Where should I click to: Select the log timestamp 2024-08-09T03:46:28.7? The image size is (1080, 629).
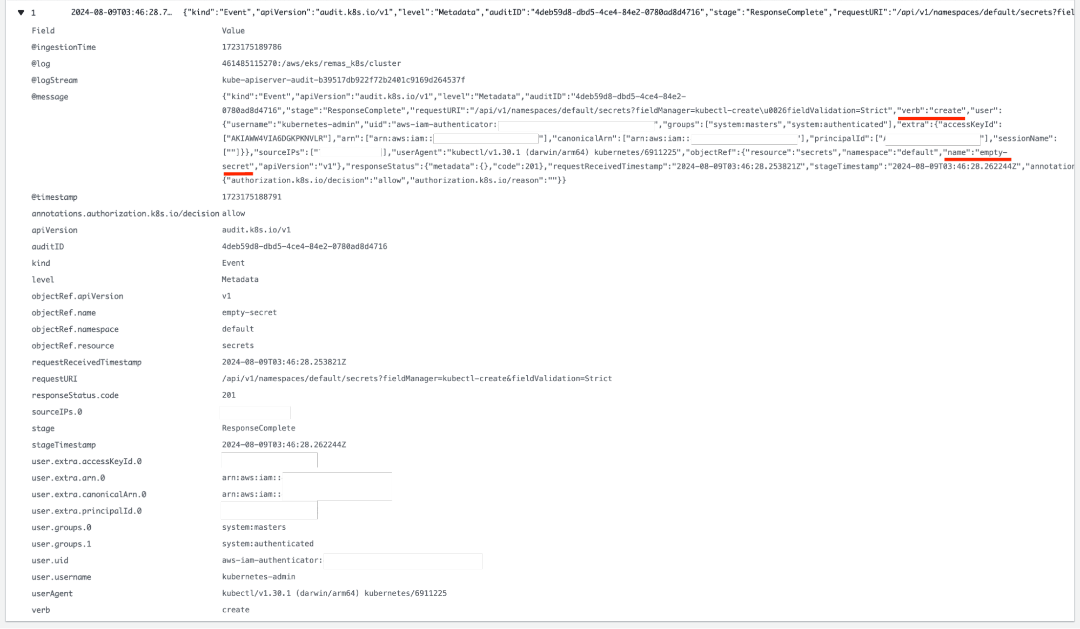click(x=122, y=12)
